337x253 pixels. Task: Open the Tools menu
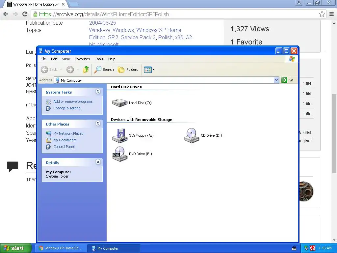[99, 59]
